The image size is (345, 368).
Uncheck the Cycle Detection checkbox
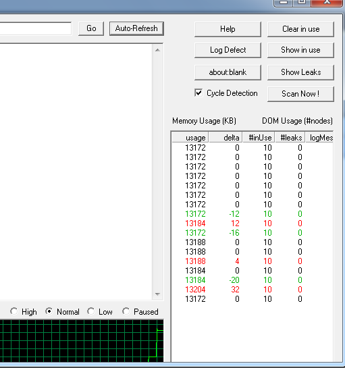(198, 93)
